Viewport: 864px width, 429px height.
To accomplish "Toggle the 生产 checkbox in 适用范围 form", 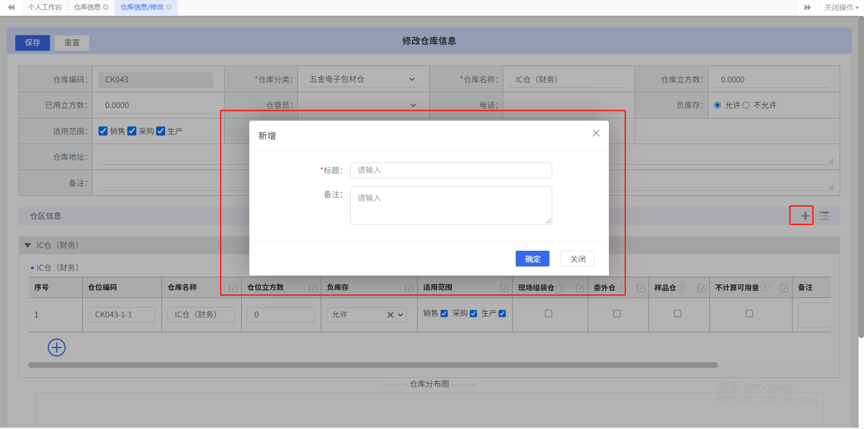I will (161, 131).
